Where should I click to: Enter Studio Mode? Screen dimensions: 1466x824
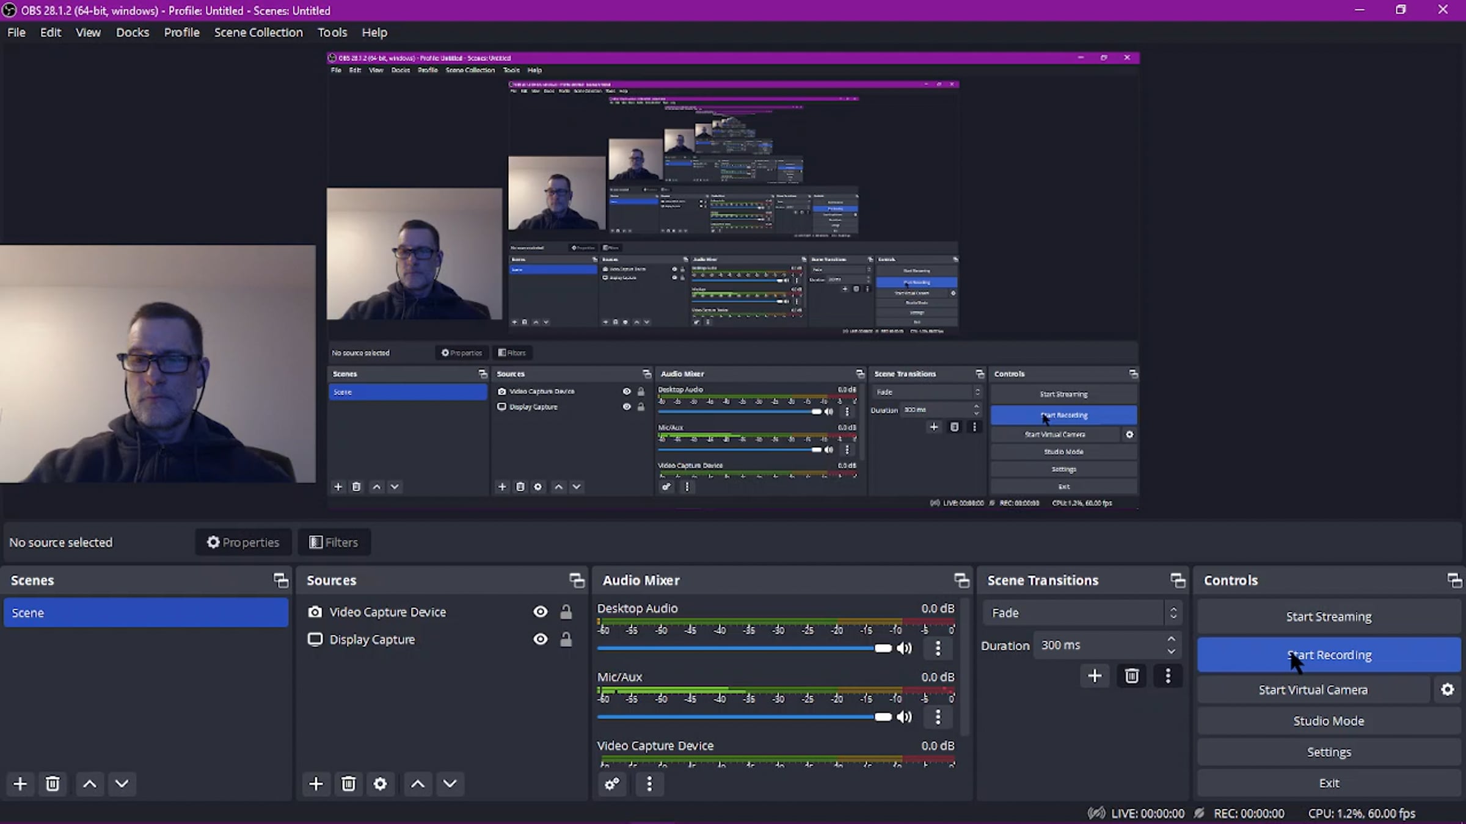click(x=1329, y=721)
